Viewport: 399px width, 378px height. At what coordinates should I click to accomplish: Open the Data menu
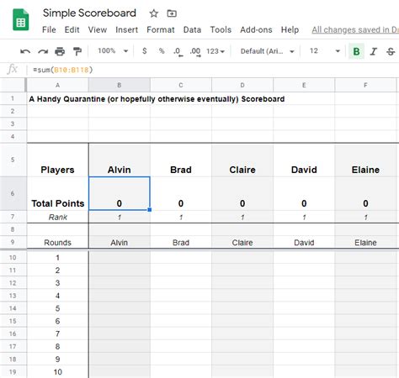tap(192, 29)
